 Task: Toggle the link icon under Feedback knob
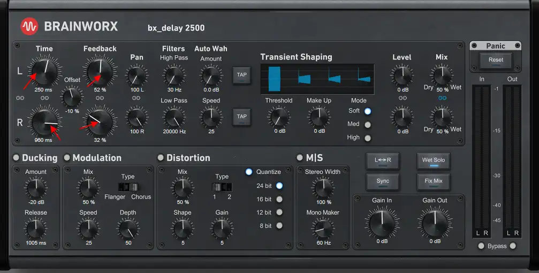[100, 98]
